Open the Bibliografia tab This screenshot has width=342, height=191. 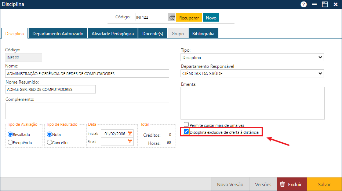pos(203,33)
